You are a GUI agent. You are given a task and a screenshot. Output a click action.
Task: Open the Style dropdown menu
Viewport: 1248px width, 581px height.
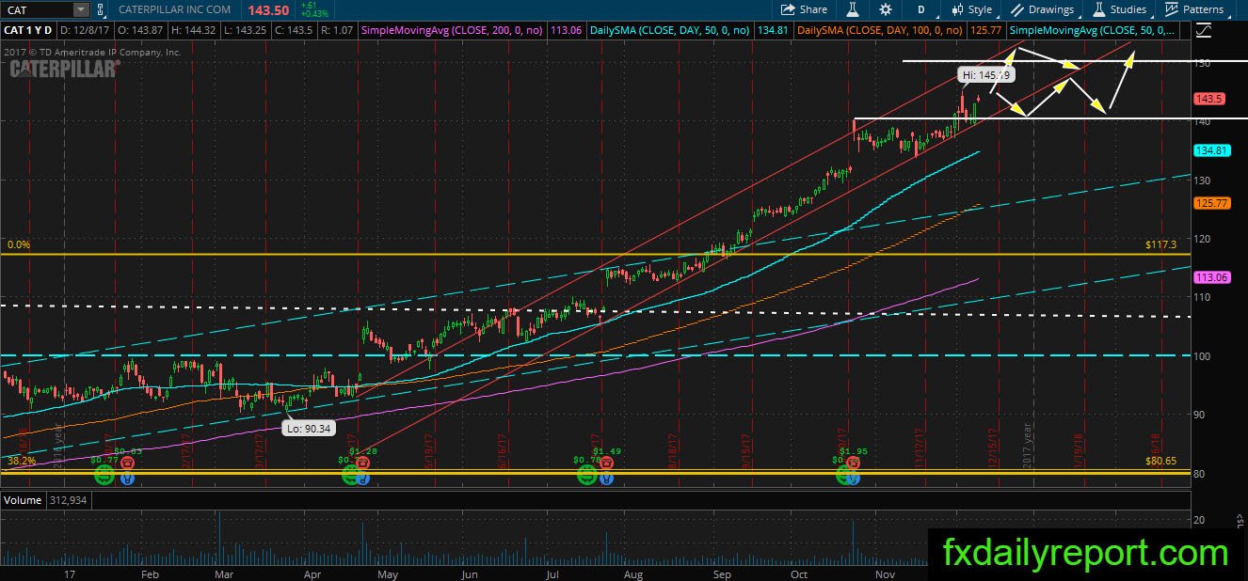click(971, 9)
